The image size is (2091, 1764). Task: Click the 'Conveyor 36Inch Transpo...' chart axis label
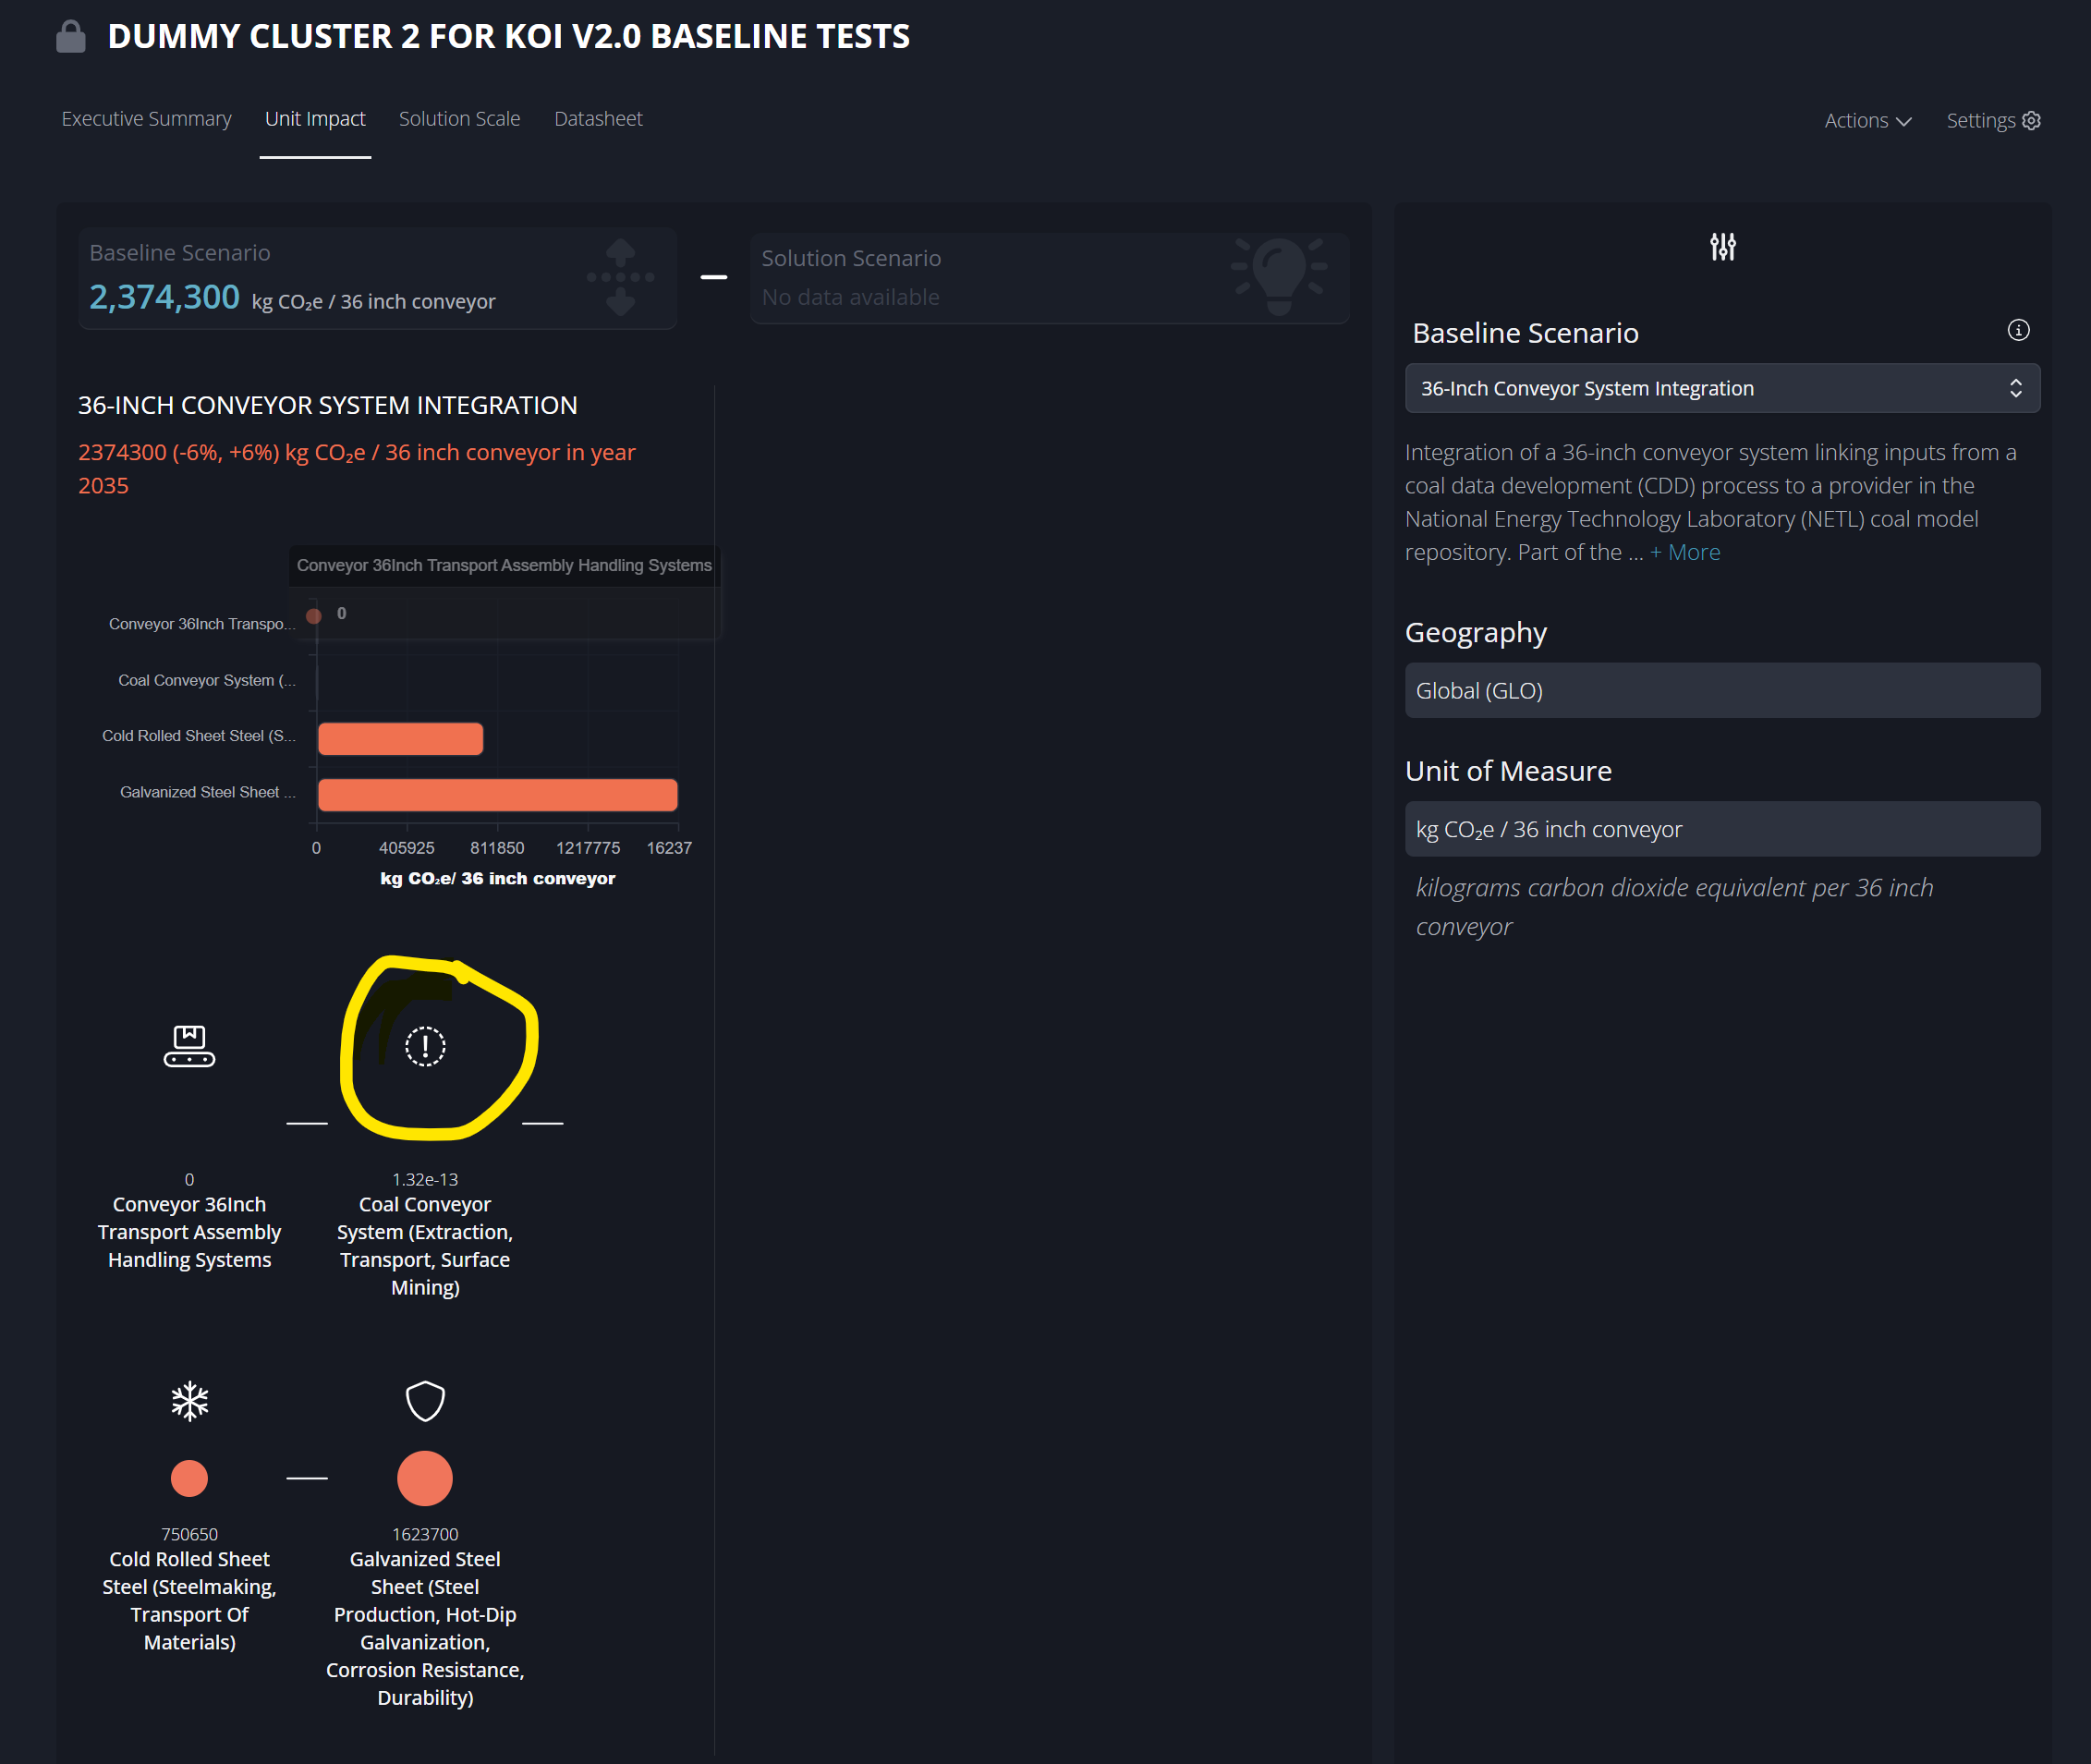tap(202, 624)
